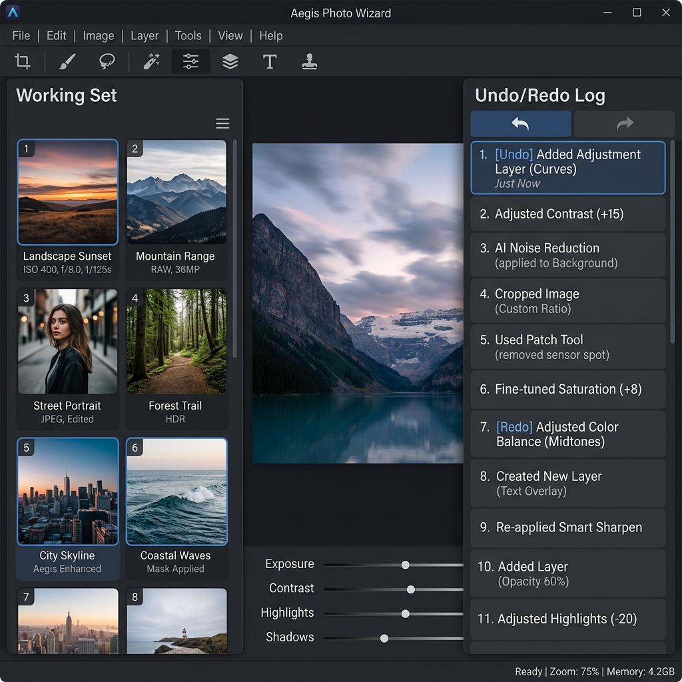Click the Undo arrow button

point(520,124)
